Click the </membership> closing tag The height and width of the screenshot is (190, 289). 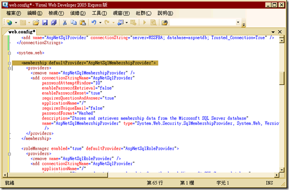pos(36,138)
